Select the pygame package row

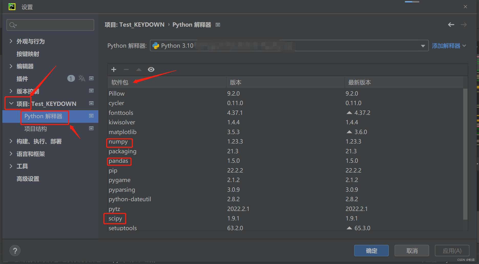285,180
